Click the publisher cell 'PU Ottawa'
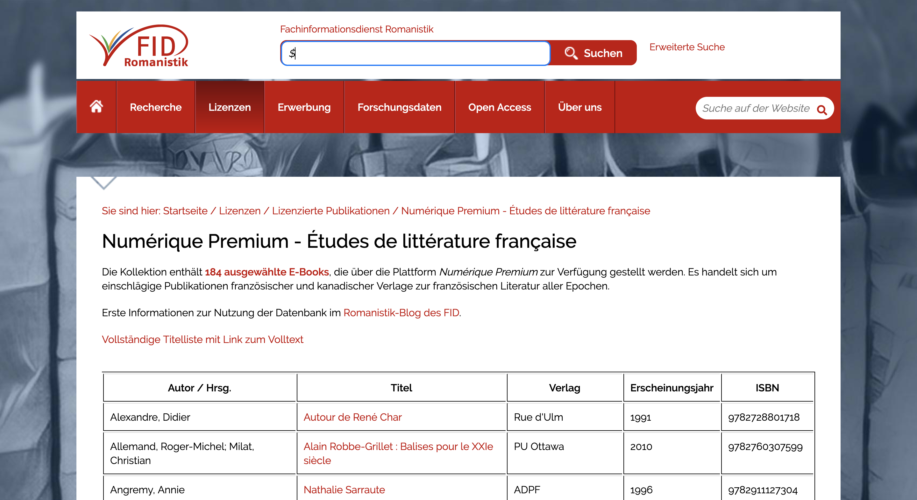917x500 pixels. click(565, 454)
